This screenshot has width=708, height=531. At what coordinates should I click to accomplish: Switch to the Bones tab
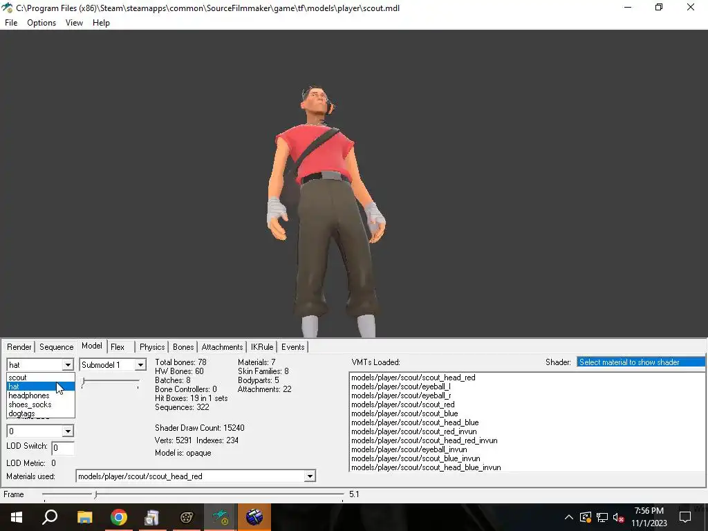click(183, 347)
